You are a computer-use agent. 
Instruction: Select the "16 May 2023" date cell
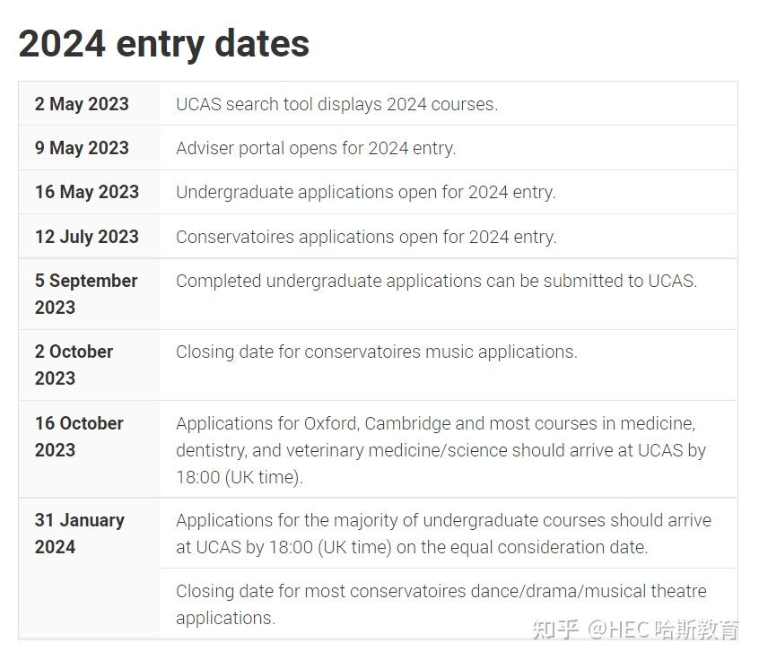(x=87, y=192)
